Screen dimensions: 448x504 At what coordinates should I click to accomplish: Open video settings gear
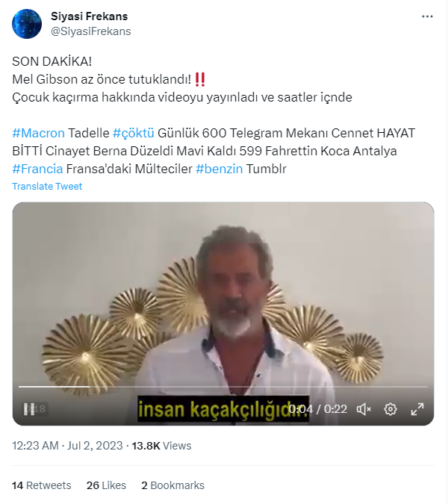click(x=390, y=408)
